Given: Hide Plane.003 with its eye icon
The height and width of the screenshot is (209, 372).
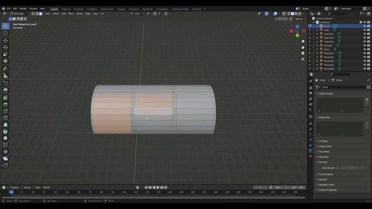Looking at the screenshot, I should [x=364, y=61].
